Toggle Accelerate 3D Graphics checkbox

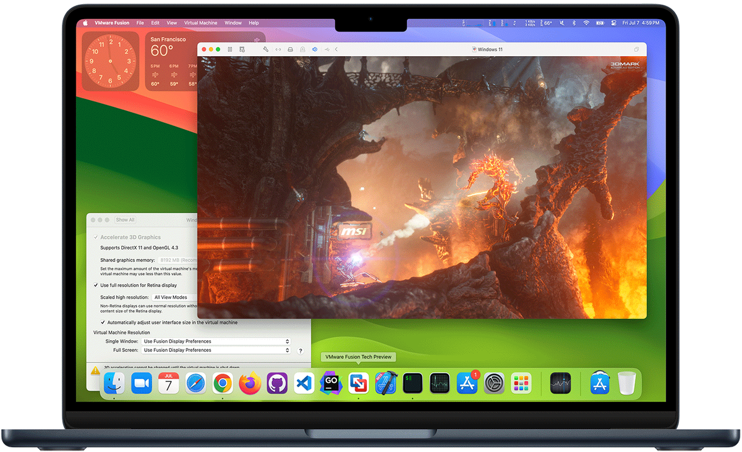[96, 237]
